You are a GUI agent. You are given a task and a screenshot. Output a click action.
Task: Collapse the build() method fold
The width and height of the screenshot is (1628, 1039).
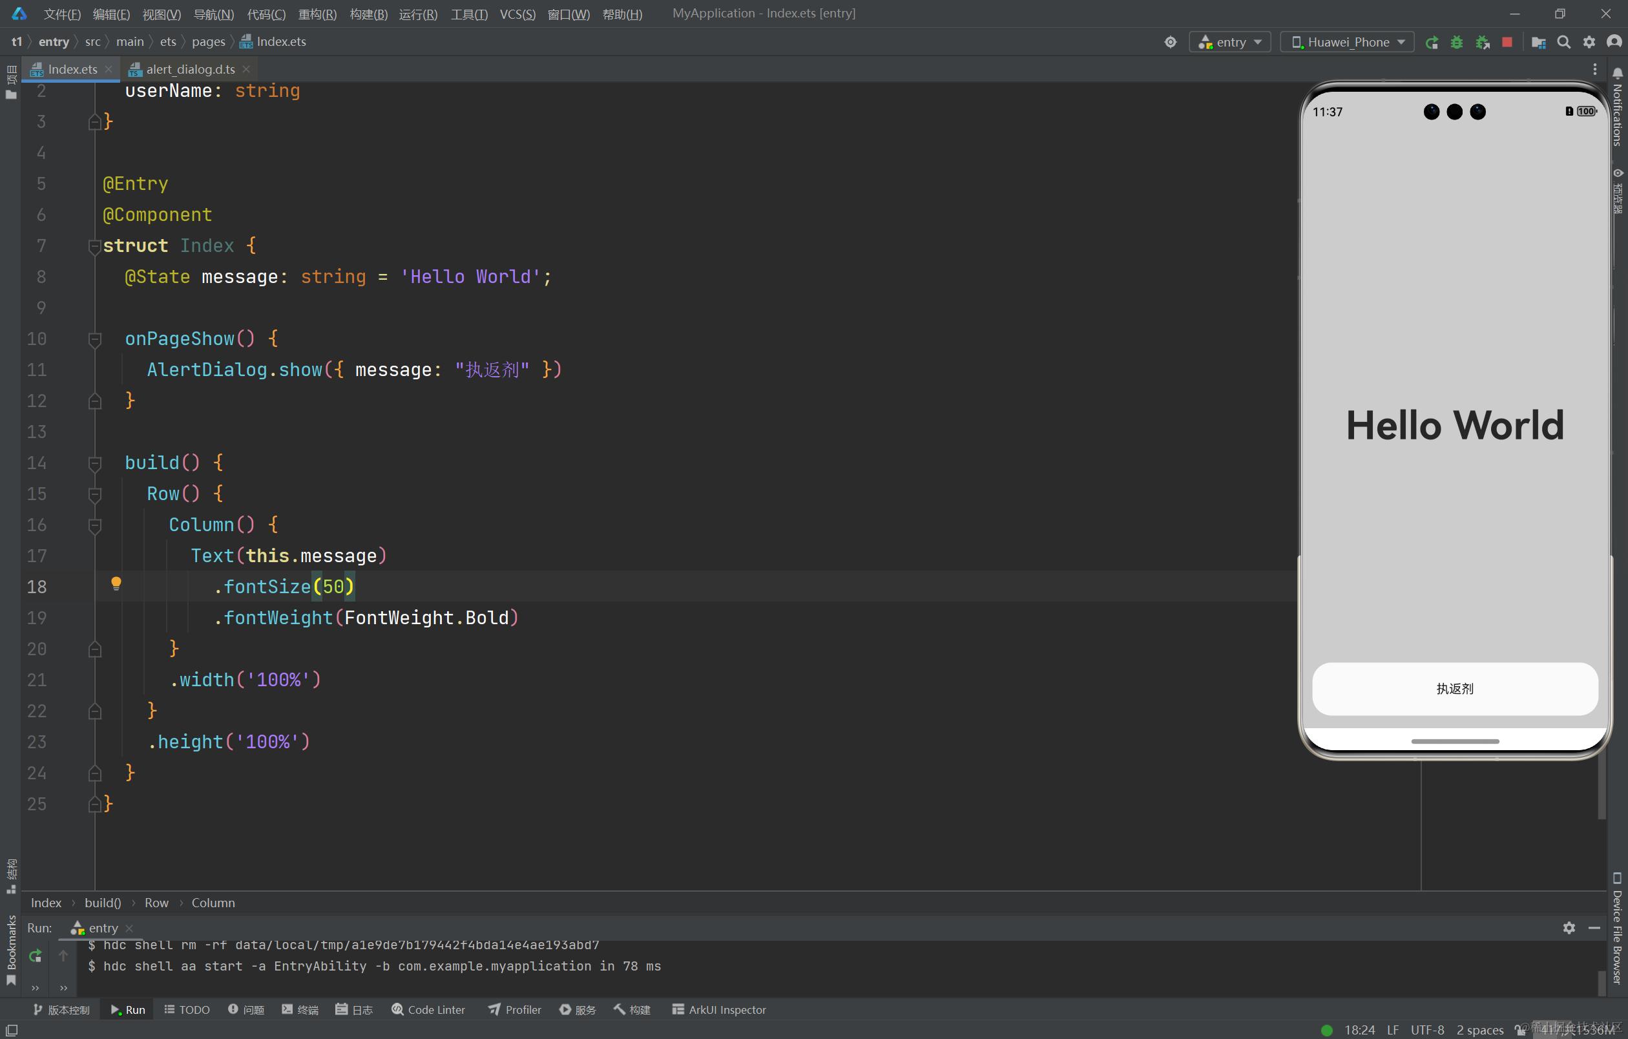click(x=95, y=464)
